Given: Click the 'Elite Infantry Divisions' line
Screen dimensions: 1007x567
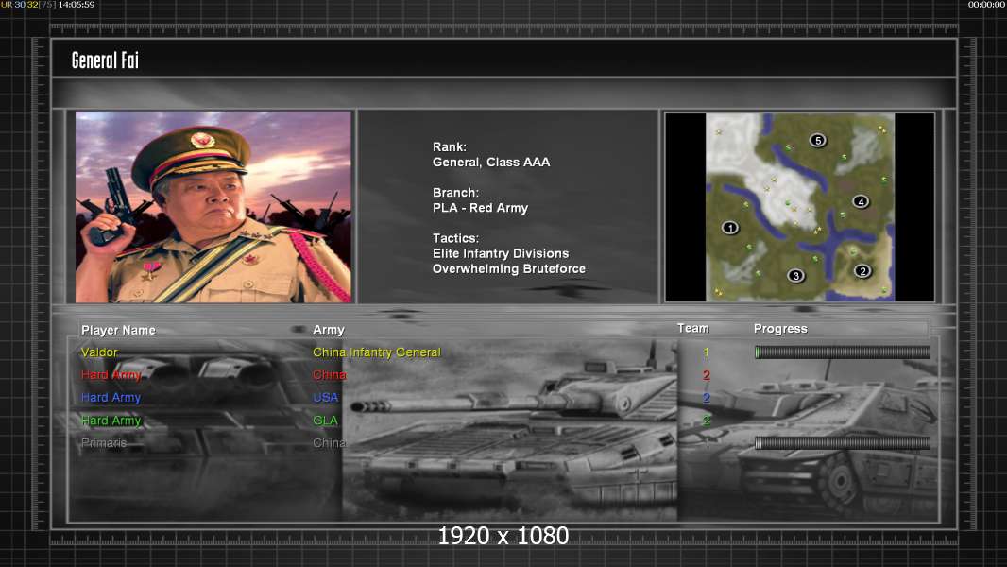Looking at the screenshot, I should [501, 253].
